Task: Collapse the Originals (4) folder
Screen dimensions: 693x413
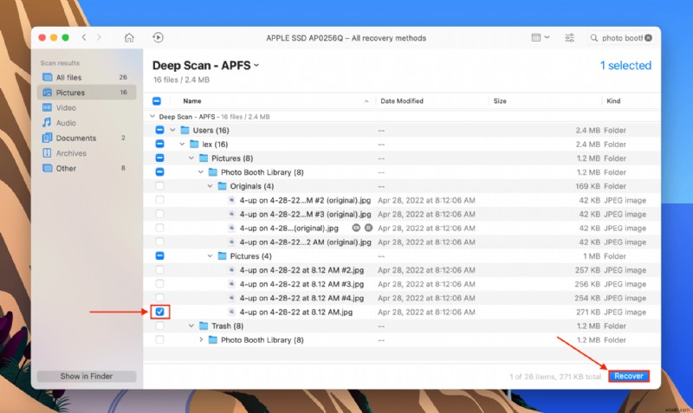Action: tap(210, 186)
